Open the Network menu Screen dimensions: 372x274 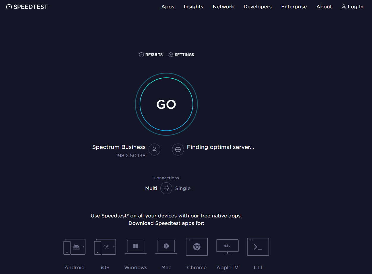pyautogui.click(x=223, y=7)
